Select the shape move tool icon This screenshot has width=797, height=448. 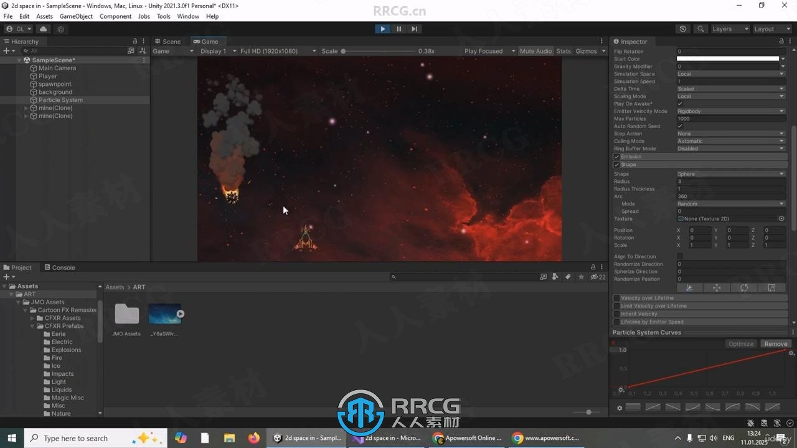click(717, 288)
